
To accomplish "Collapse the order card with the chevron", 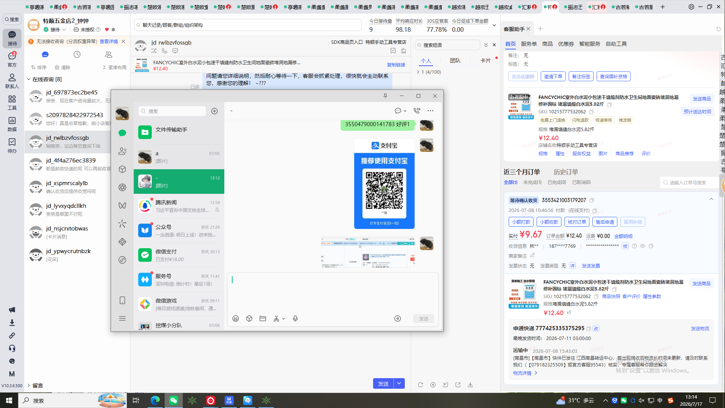I will click(711, 199).
